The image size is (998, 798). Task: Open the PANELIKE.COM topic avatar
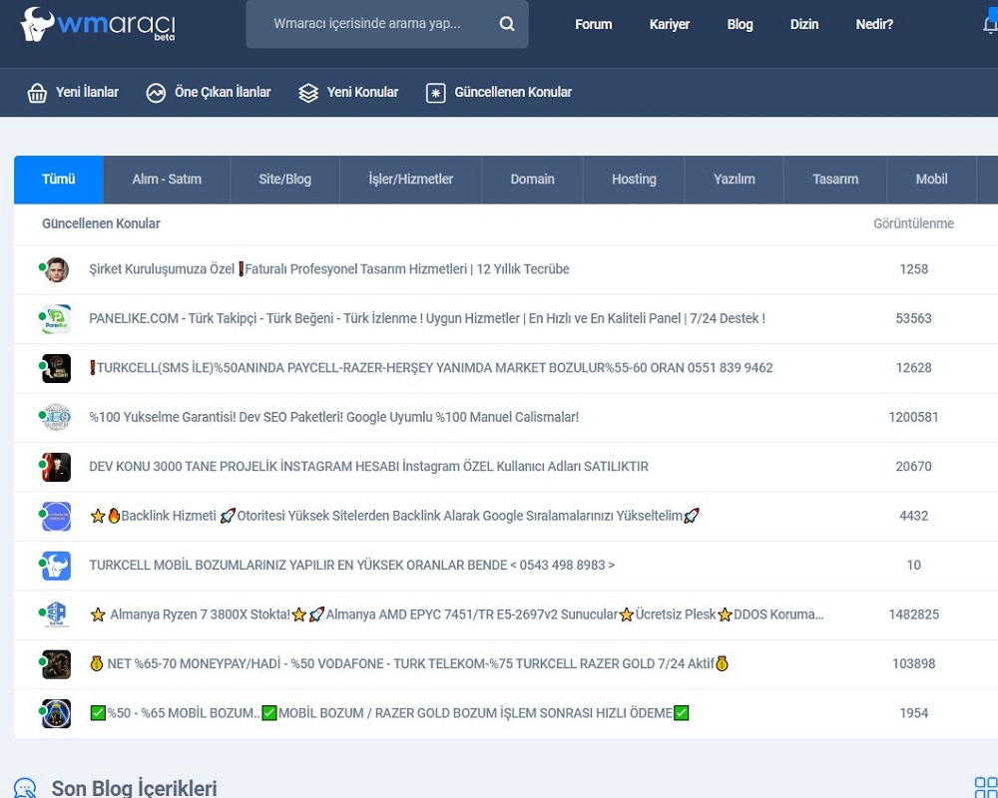pyautogui.click(x=56, y=319)
